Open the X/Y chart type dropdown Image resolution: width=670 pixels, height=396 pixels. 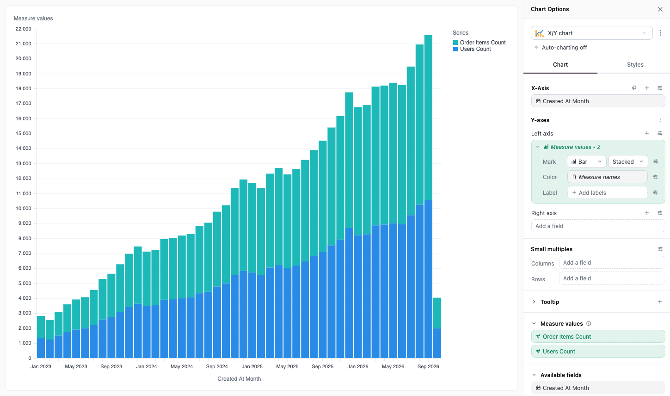click(x=592, y=33)
